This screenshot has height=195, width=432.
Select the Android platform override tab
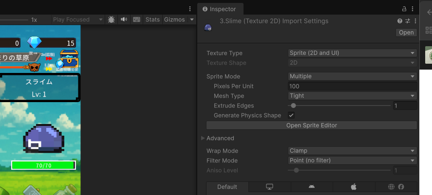pyautogui.click(x=312, y=187)
